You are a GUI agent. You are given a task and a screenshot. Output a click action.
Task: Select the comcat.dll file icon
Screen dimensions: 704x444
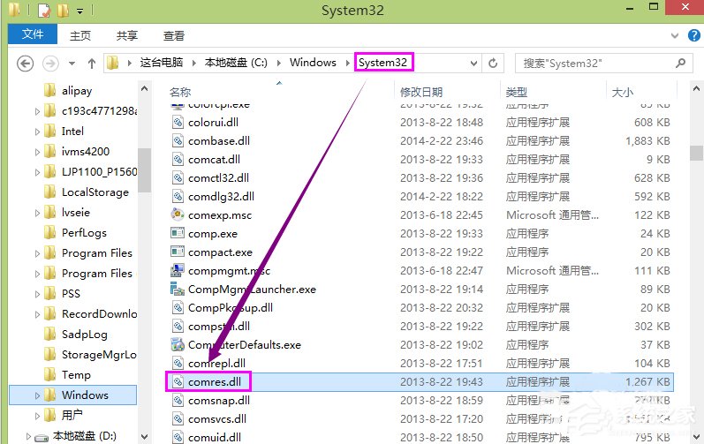pos(178,159)
